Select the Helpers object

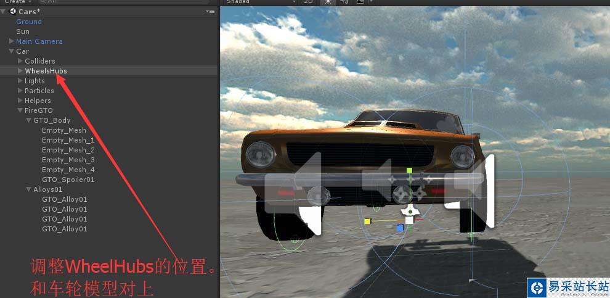pos(38,101)
